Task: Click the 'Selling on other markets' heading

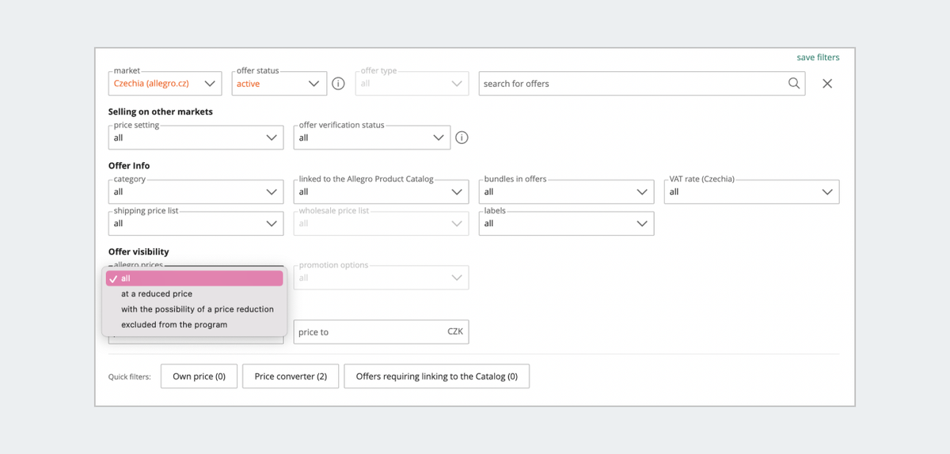Action: tap(161, 112)
